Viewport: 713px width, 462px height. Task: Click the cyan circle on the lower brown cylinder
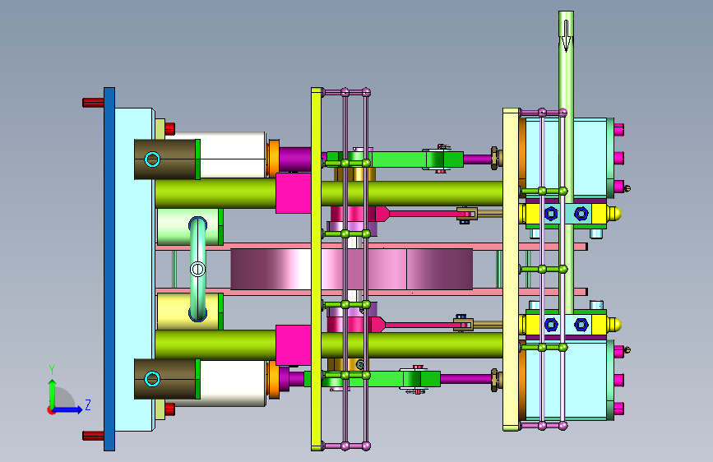coord(152,379)
